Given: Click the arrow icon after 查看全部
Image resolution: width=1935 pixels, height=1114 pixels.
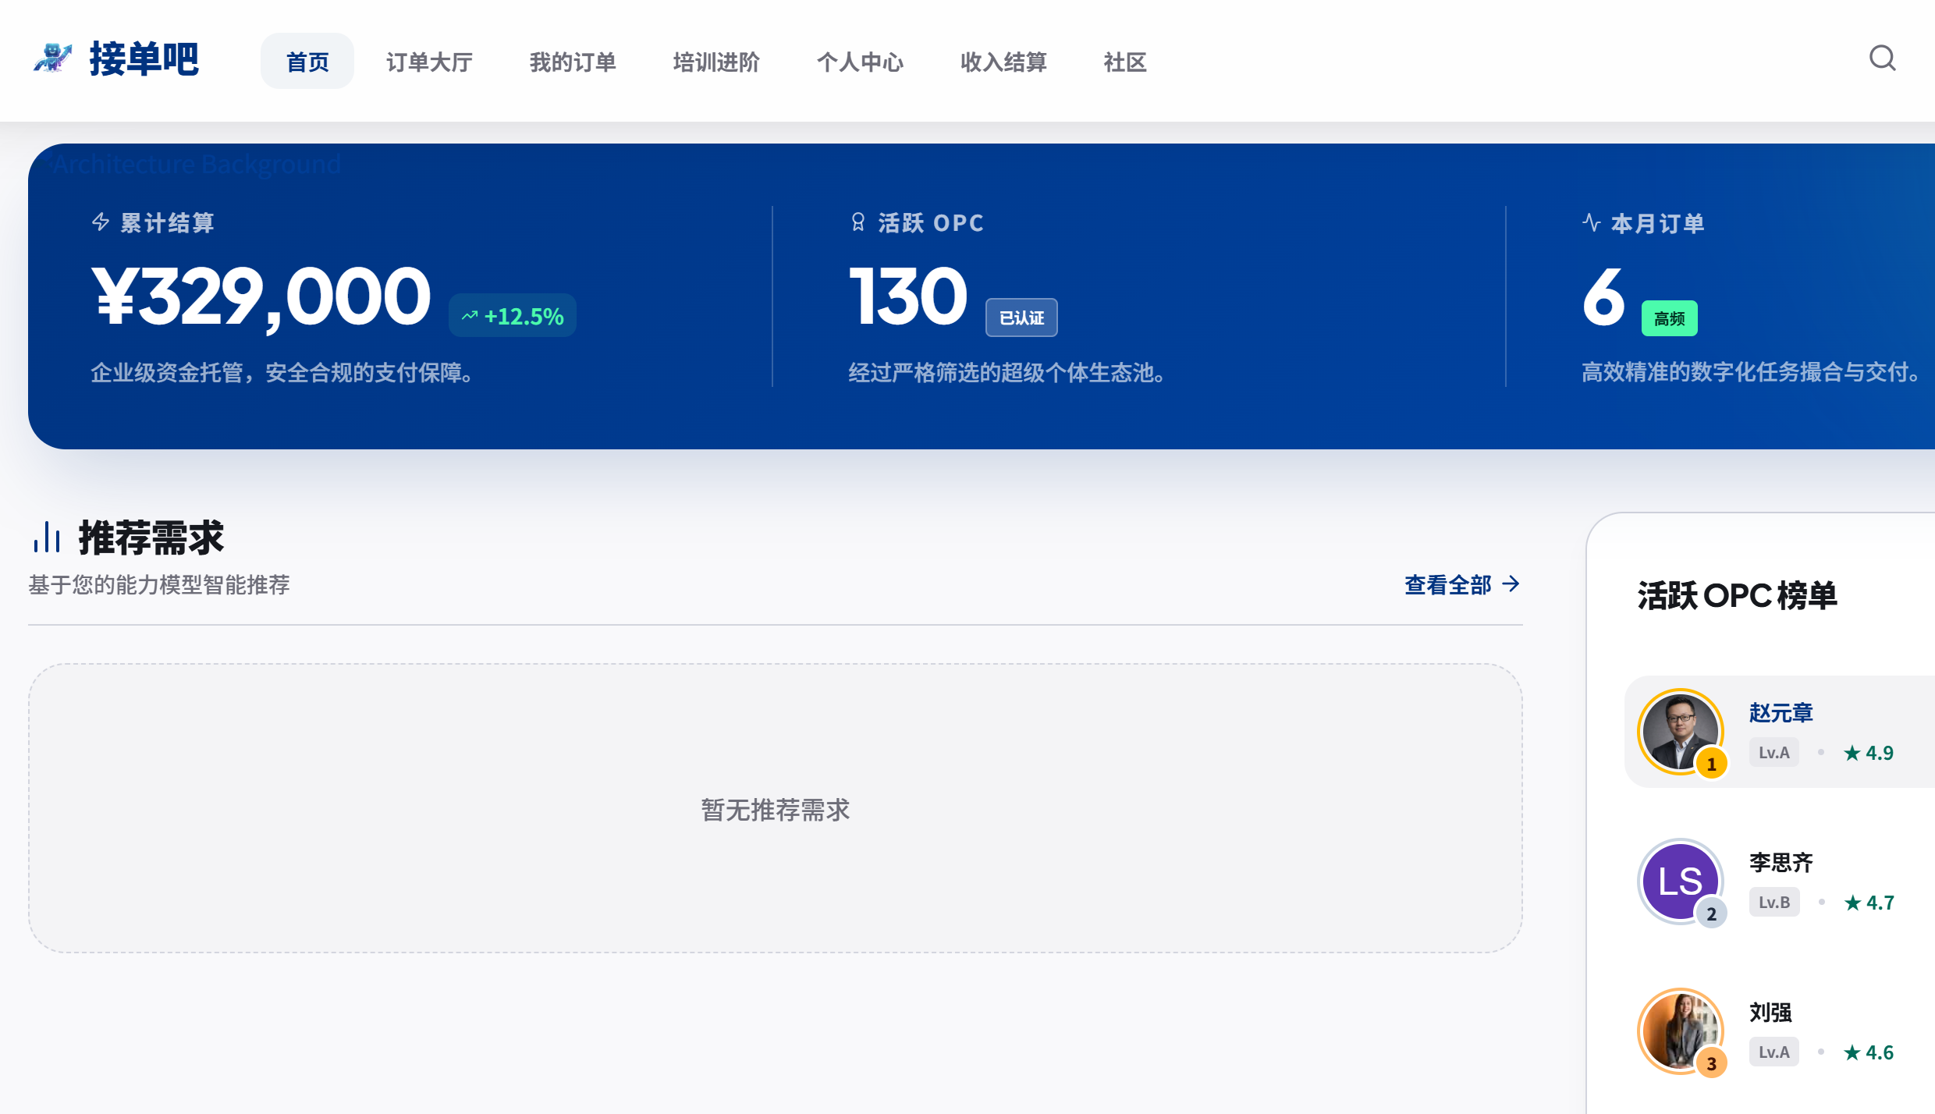Looking at the screenshot, I should [x=1511, y=584].
